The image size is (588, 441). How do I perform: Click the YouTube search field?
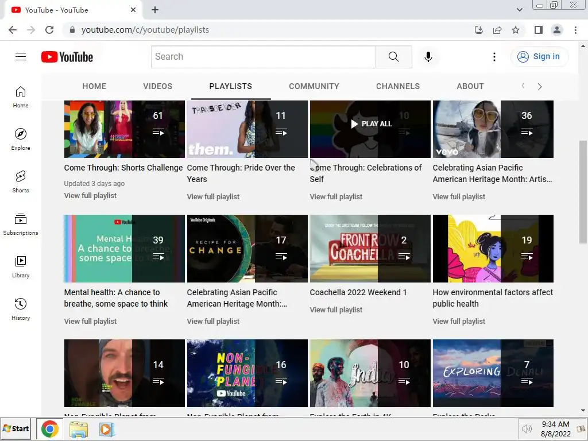point(264,57)
